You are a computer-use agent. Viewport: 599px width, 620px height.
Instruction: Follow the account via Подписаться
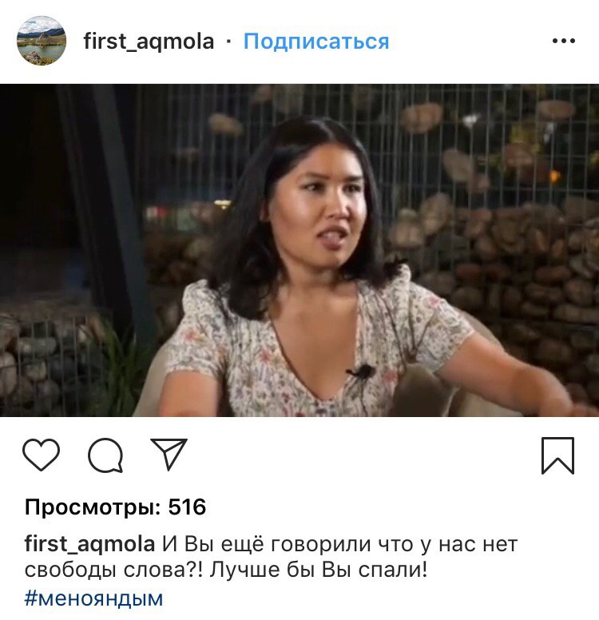pyautogui.click(x=316, y=41)
